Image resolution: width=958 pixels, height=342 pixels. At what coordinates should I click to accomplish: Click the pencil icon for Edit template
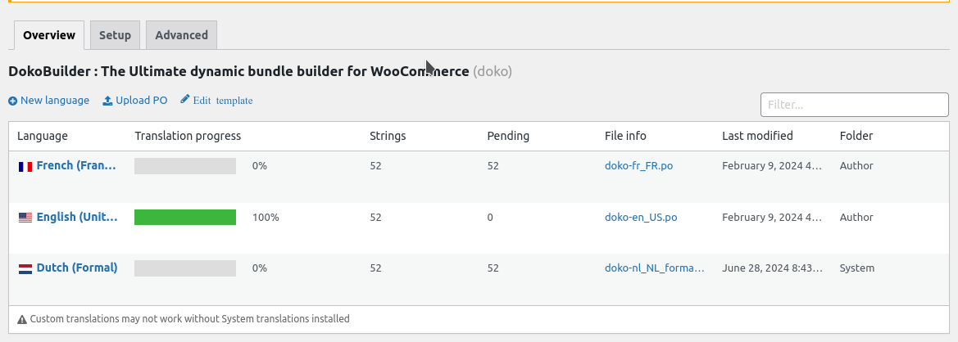(185, 100)
